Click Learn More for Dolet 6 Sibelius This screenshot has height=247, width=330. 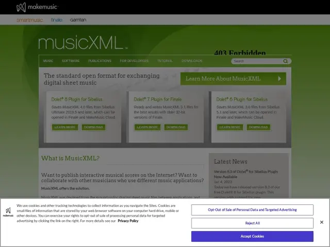pos(230,127)
